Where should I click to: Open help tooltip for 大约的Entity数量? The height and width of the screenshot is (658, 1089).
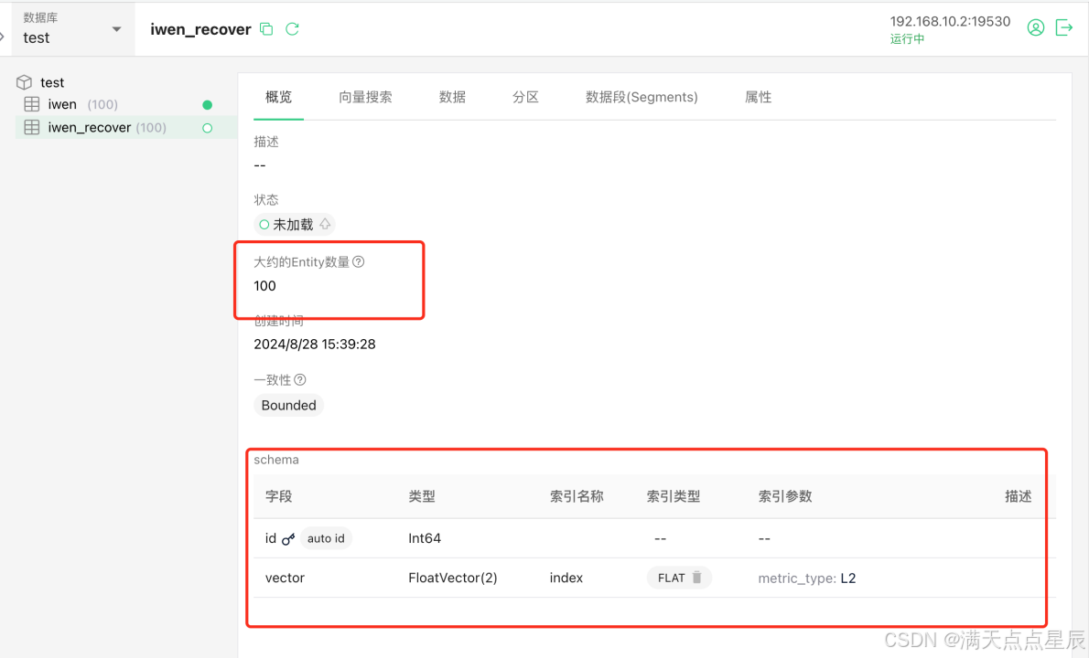tap(359, 261)
